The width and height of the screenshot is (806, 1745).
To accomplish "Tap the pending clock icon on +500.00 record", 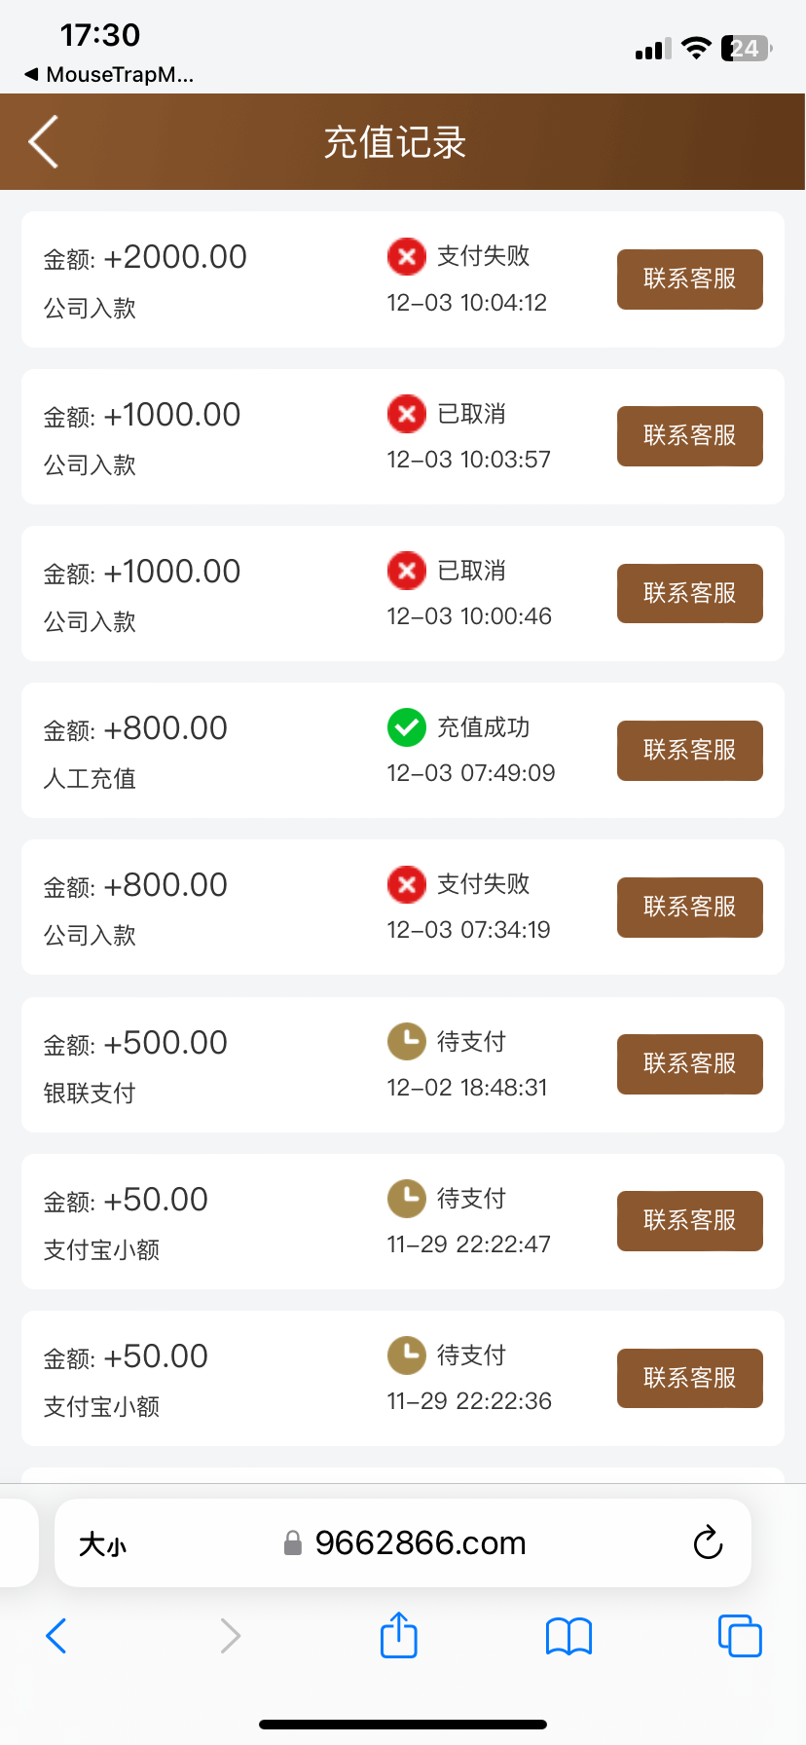I will tap(407, 1041).
